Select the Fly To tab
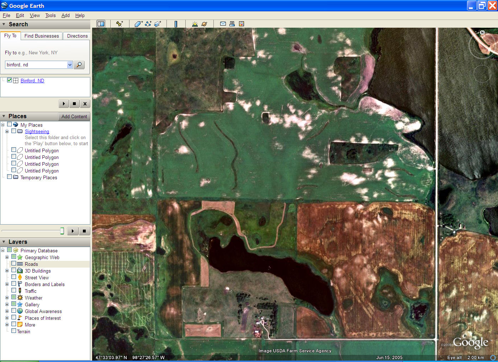This screenshot has height=362, width=498. [x=10, y=35]
